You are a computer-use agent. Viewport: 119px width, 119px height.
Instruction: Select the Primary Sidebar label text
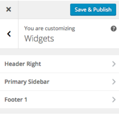pyautogui.click(x=27, y=82)
